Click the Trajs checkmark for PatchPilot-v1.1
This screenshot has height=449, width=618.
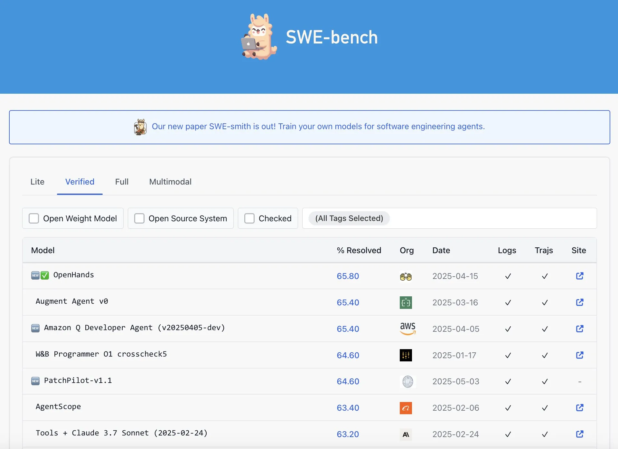[545, 382]
